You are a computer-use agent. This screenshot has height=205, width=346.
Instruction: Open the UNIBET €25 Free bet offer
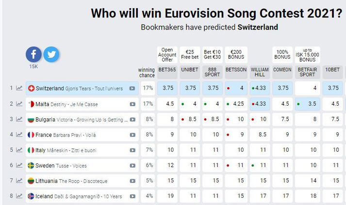pyautogui.click(x=190, y=55)
